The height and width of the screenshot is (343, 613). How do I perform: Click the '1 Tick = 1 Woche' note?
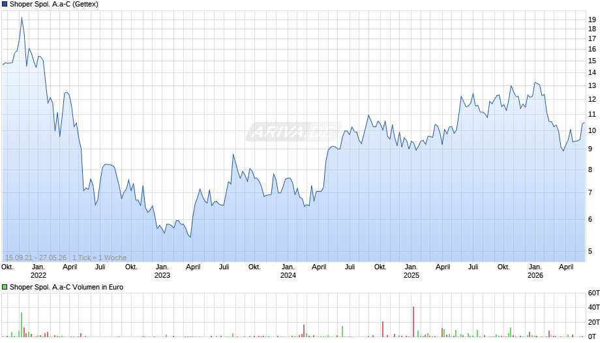99,258
